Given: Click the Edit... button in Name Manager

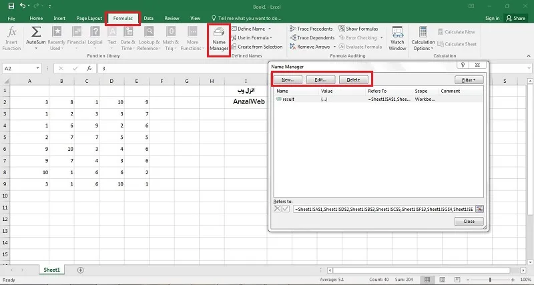Looking at the screenshot, I should [320, 79].
